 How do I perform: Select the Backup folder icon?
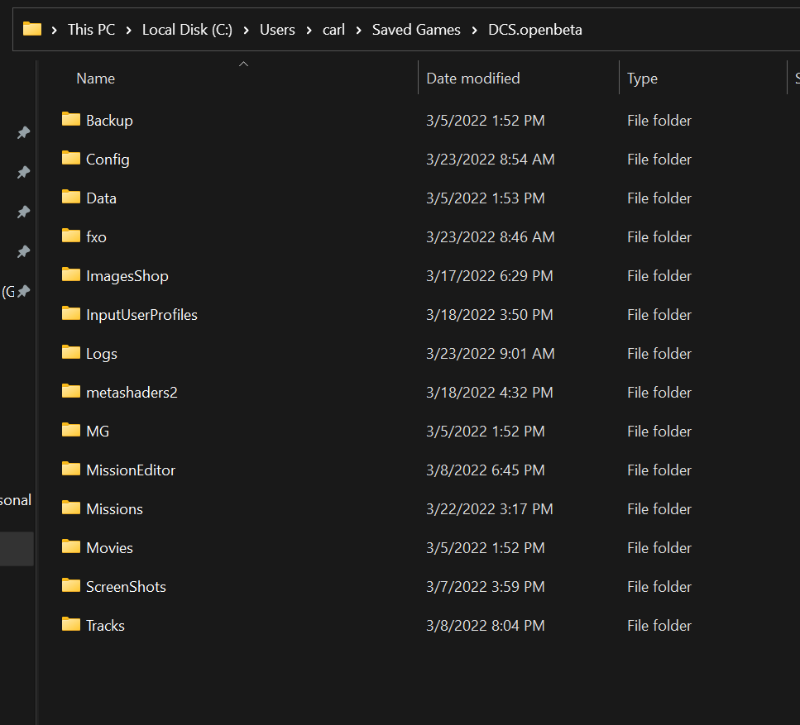pyautogui.click(x=71, y=119)
